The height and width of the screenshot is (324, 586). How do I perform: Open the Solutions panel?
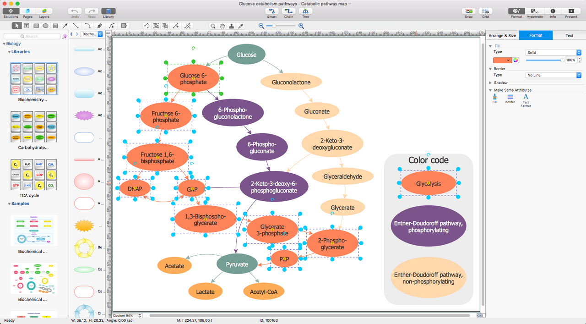(x=11, y=11)
